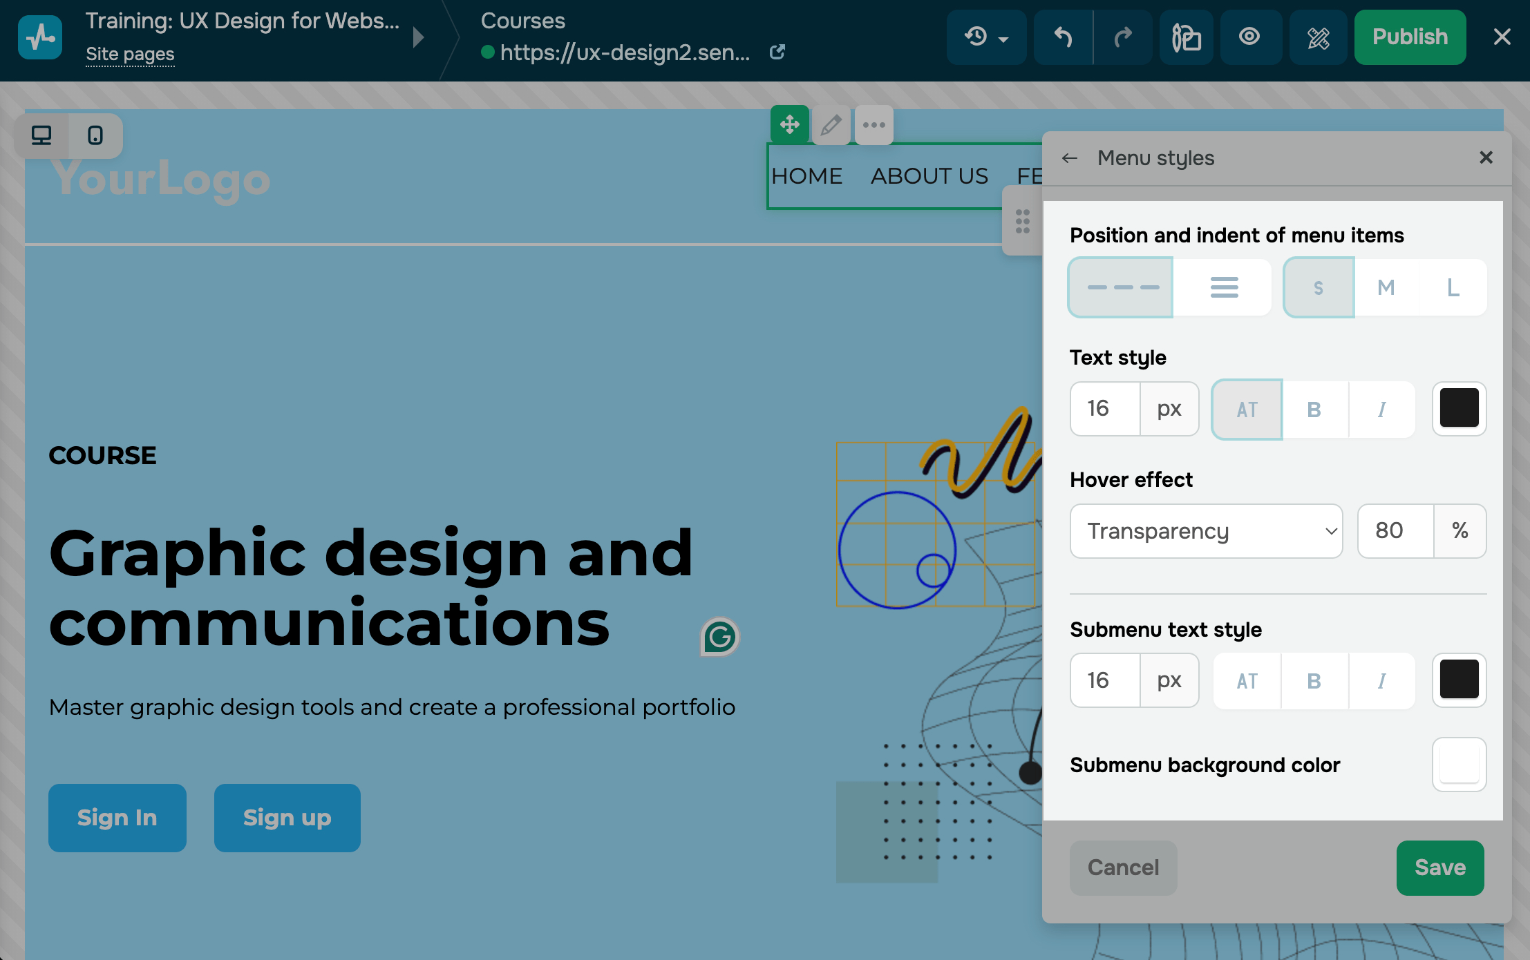Click green move handle on menu block
This screenshot has height=960, width=1530.
(x=789, y=125)
